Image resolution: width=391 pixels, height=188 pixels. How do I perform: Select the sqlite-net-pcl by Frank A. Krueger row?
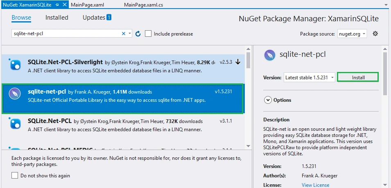tap(122, 98)
